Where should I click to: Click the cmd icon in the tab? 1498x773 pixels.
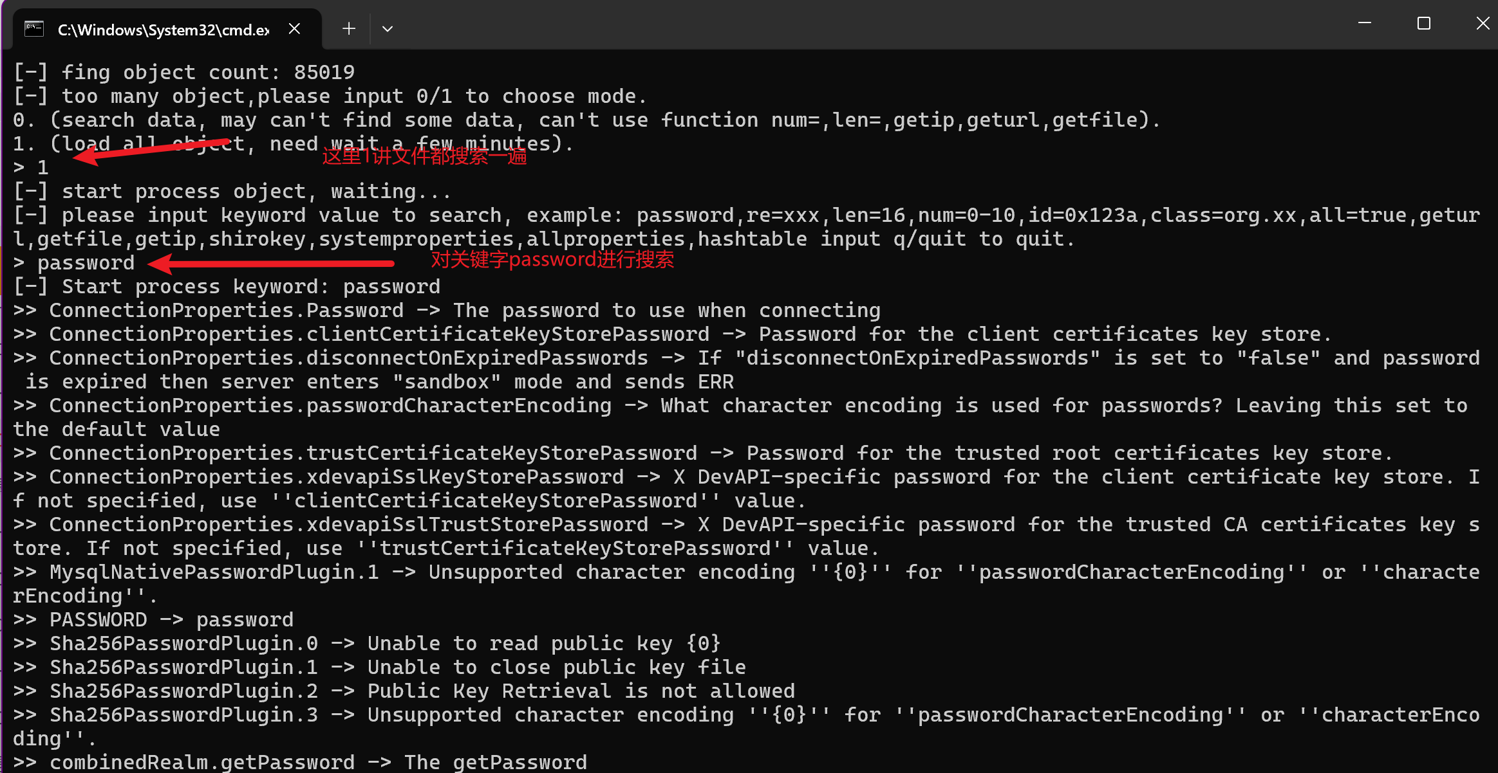click(x=34, y=29)
